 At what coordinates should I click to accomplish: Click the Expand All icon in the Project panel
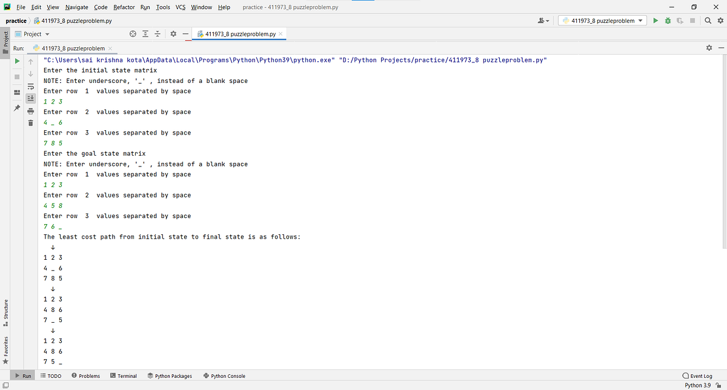145,34
